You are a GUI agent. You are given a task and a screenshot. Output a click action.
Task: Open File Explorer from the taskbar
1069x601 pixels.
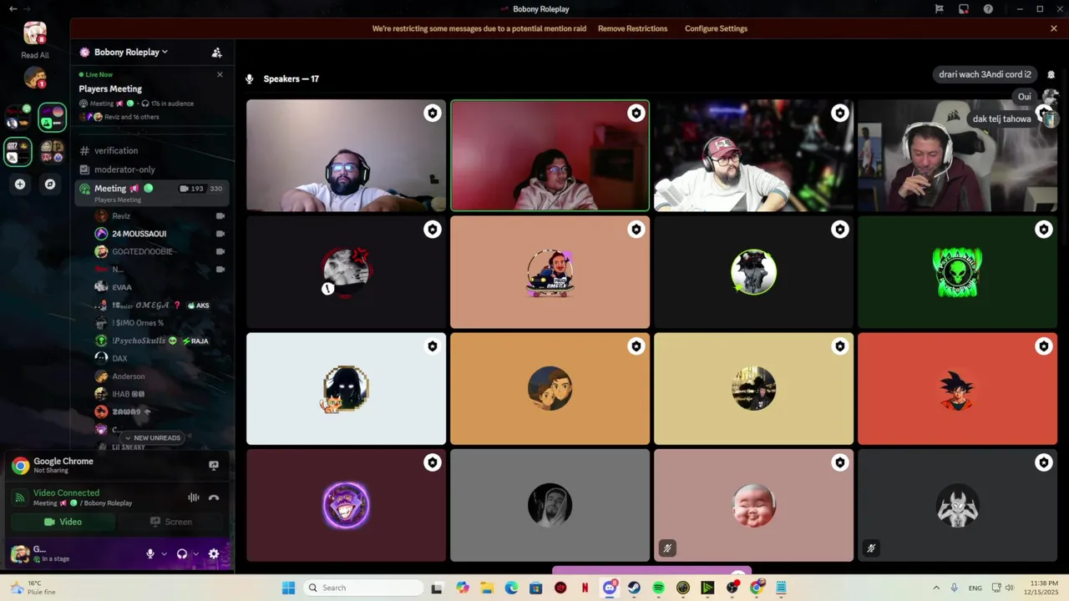click(487, 588)
